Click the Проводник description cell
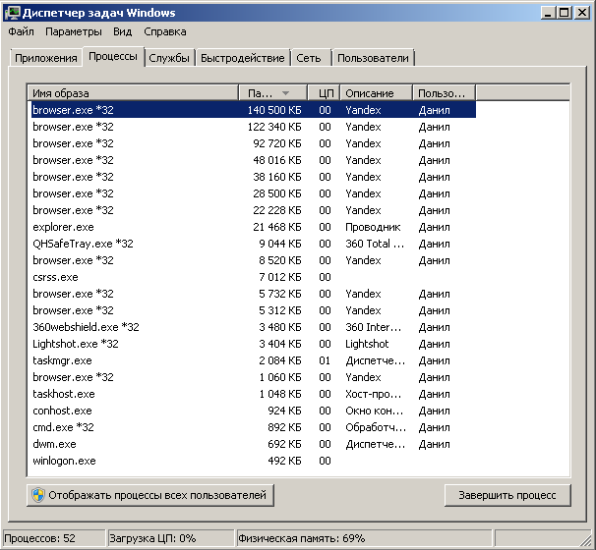Image resolution: width=596 pixels, height=550 pixels. [373, 227]
